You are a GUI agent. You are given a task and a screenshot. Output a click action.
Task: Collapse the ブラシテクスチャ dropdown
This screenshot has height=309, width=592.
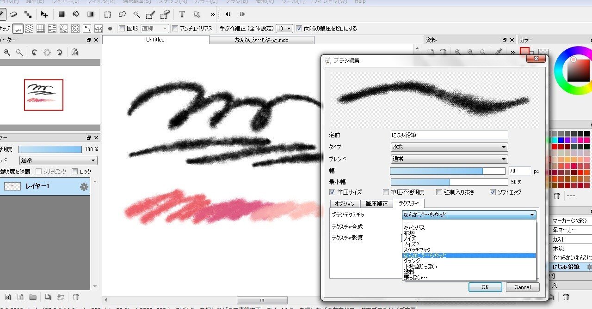[x=469, y=215]
